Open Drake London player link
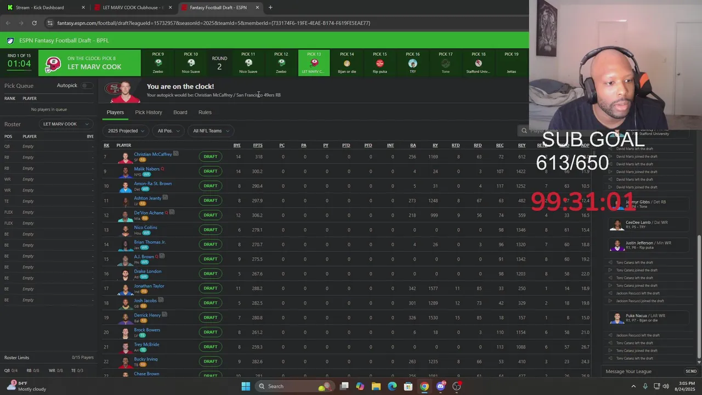The image size is (702, 395). 148,271
